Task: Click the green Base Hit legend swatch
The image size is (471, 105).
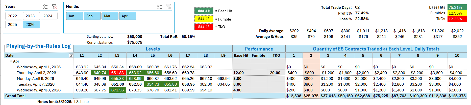Action: point(204,11)
